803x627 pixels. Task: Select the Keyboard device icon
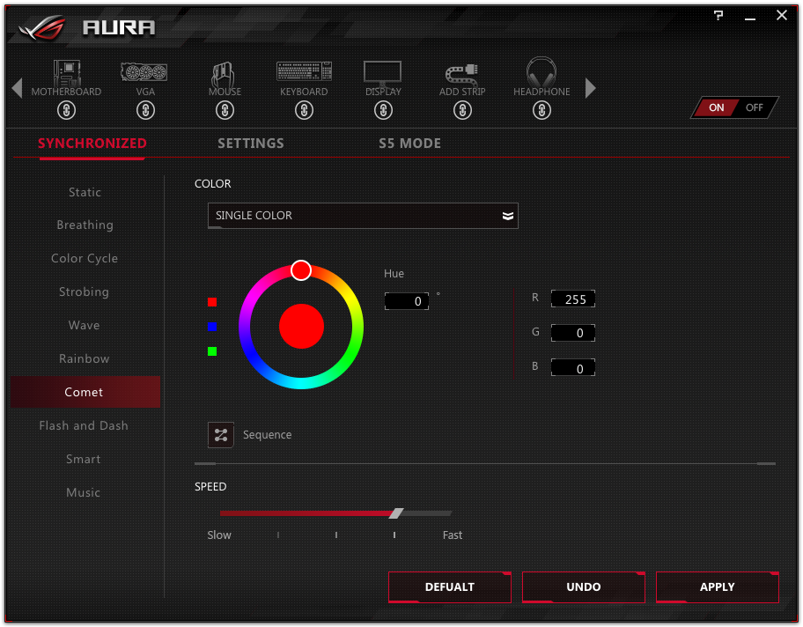tap(304, 70)
